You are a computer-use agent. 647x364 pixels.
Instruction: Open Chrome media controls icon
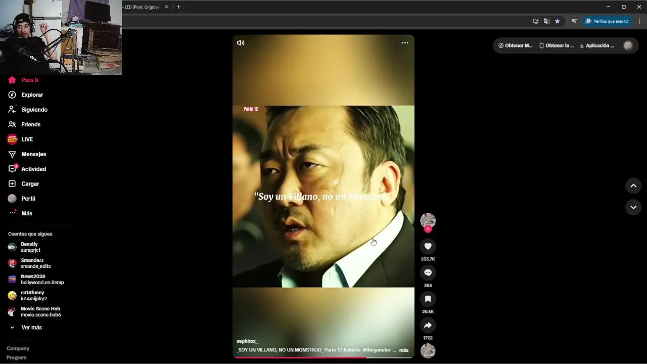[574, 21]
